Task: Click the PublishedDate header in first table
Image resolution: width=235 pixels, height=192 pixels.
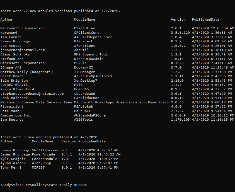Action: point(206,20)
